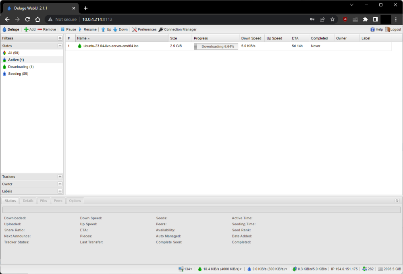Open the saved passwords key icon
The height and width of the screenshot is (274, 403).
pyautogui.click(x=312, y=19)
